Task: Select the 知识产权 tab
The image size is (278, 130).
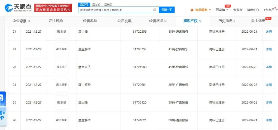Action: click(192, 21)
